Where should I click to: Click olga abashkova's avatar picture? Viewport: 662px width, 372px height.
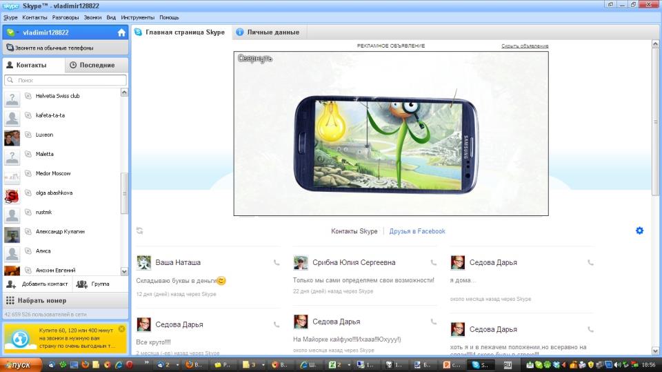(12, 196)
